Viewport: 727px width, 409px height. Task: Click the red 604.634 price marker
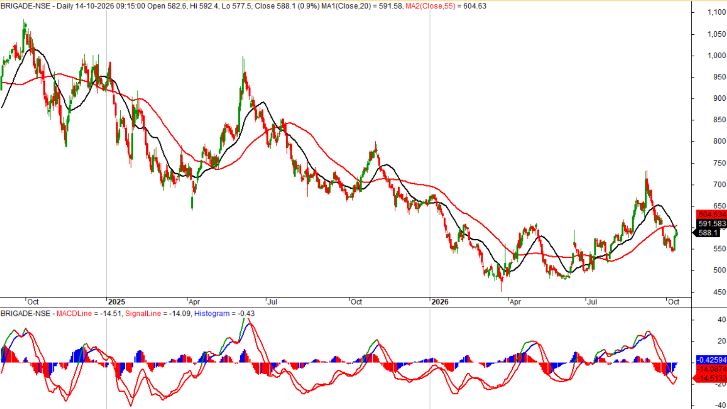[712, 214]
